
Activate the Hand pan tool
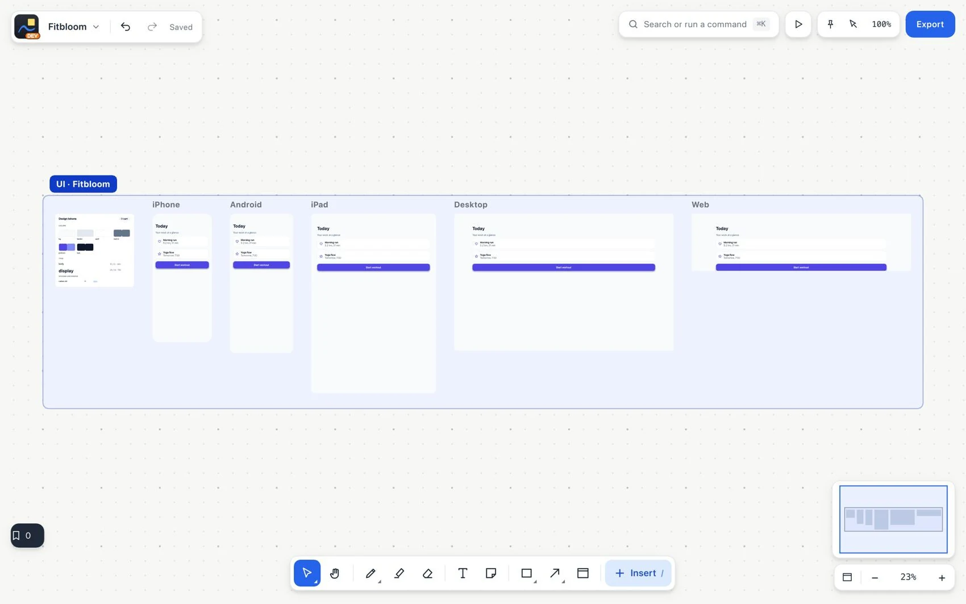tap(335, 573)
